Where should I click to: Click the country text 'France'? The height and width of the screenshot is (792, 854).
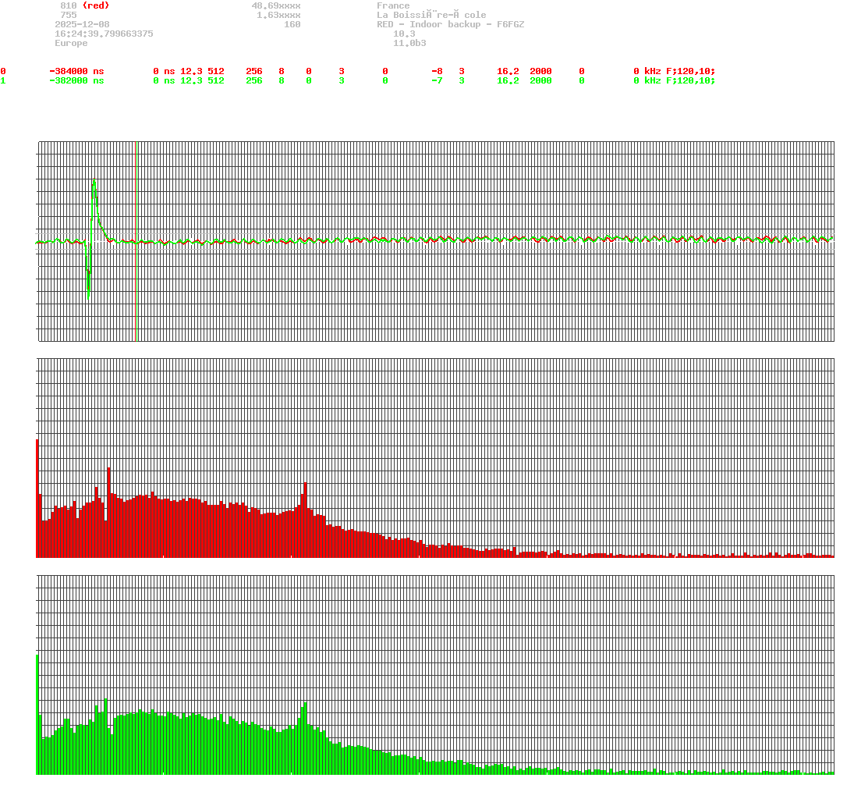pos(393,5)
